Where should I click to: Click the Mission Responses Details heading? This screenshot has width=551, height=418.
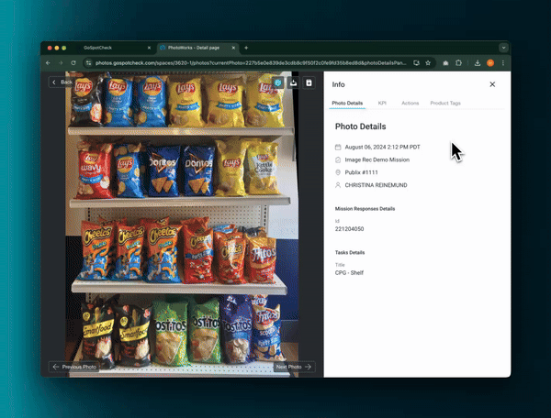[365, 209]
